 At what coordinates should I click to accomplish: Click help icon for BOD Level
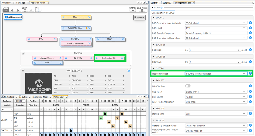pyautogui.click(x=250, y=28)
